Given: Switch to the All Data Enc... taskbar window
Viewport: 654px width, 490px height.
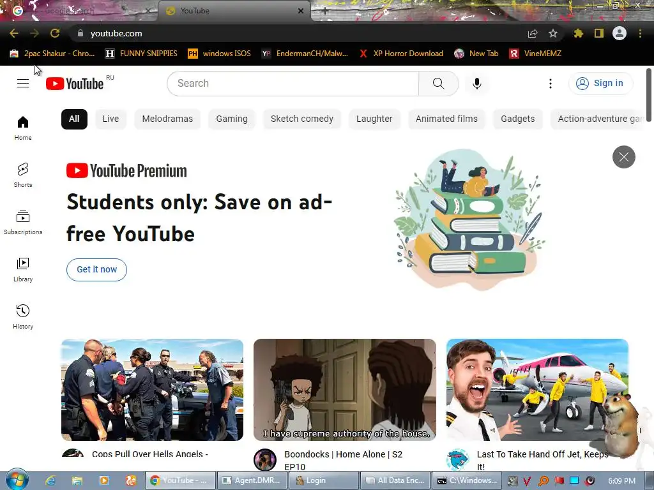Looking at the screenshot, I should 395,480.
